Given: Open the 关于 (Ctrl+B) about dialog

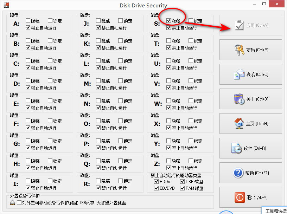Looking at the screenshot, I should 250,99.
